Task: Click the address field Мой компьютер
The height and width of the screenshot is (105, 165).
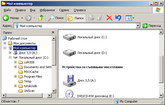Action: (x=75, y=26)
